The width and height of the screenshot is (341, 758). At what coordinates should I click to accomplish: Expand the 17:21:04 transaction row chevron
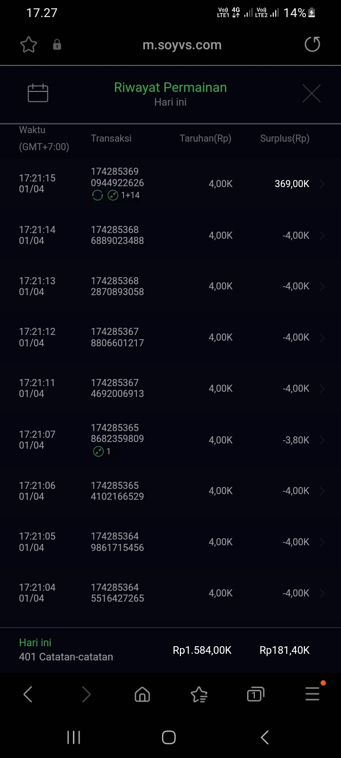322,593
